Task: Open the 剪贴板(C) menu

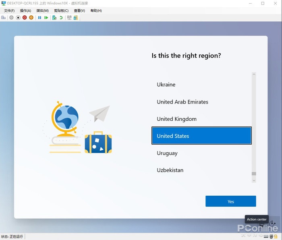Action: (x=61, y=11)
